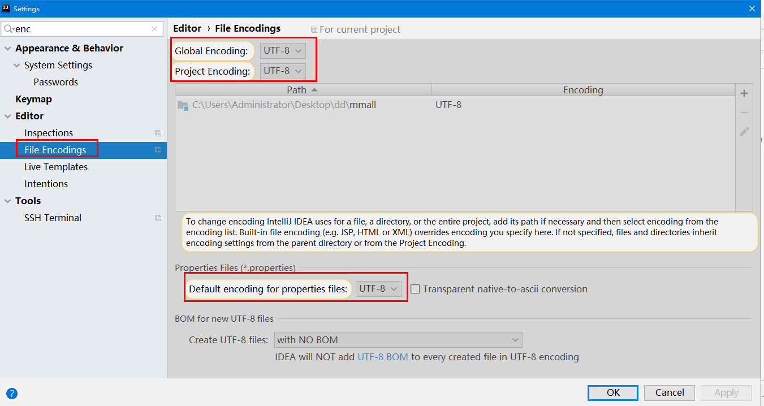Click the For current project copy icon

point(314,29)
